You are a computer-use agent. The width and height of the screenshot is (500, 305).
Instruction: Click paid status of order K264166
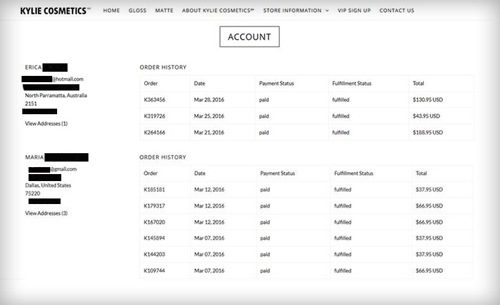tap(264, 132)
